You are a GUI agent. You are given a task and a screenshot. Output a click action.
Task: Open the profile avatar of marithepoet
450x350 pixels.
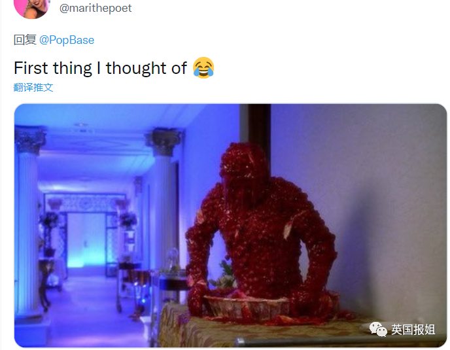[x=32, y=8]
